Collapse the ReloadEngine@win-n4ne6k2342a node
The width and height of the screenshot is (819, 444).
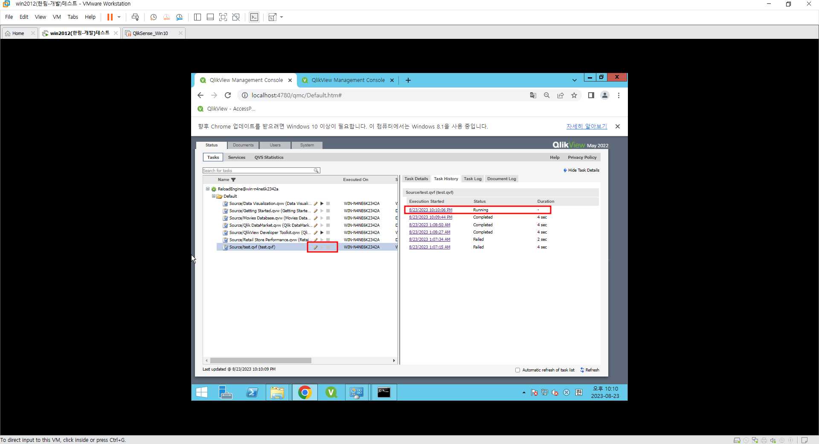tap(208, 189)
